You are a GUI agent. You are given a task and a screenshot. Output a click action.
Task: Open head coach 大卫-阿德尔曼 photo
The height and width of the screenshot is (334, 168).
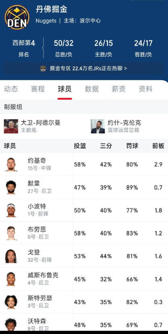coord(11,126)
